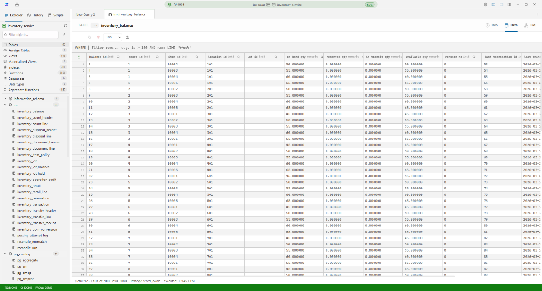Click the search icon in the item_id column header
Viewport: 542px width, 291px height.
click(197, 57)
